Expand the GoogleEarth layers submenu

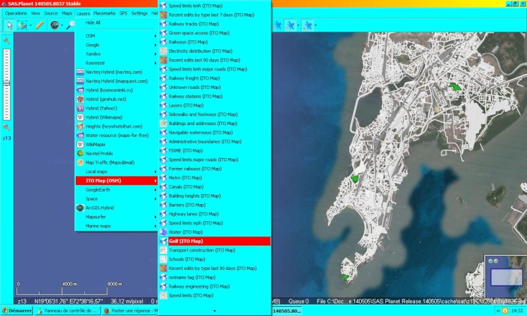[117, 190]
